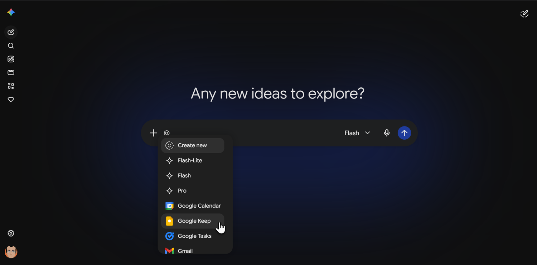
Task: Select Flash-Lite from the mention list
Action: (x=193, y=160)
